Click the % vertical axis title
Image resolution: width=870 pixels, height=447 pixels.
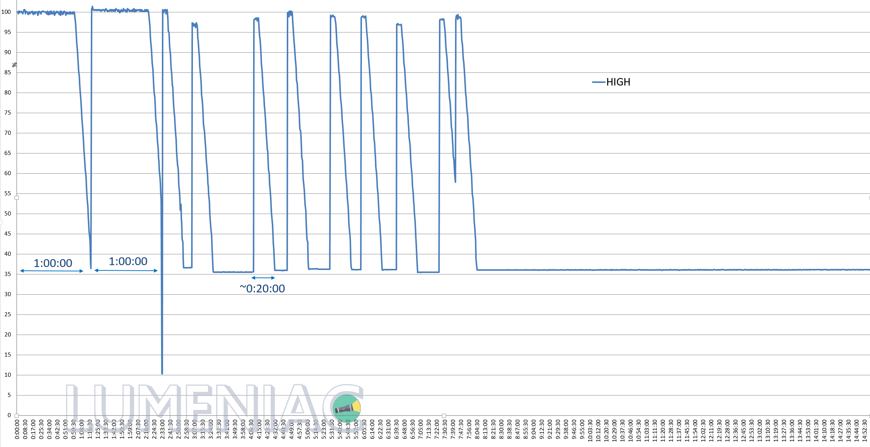tap(14, 65)
